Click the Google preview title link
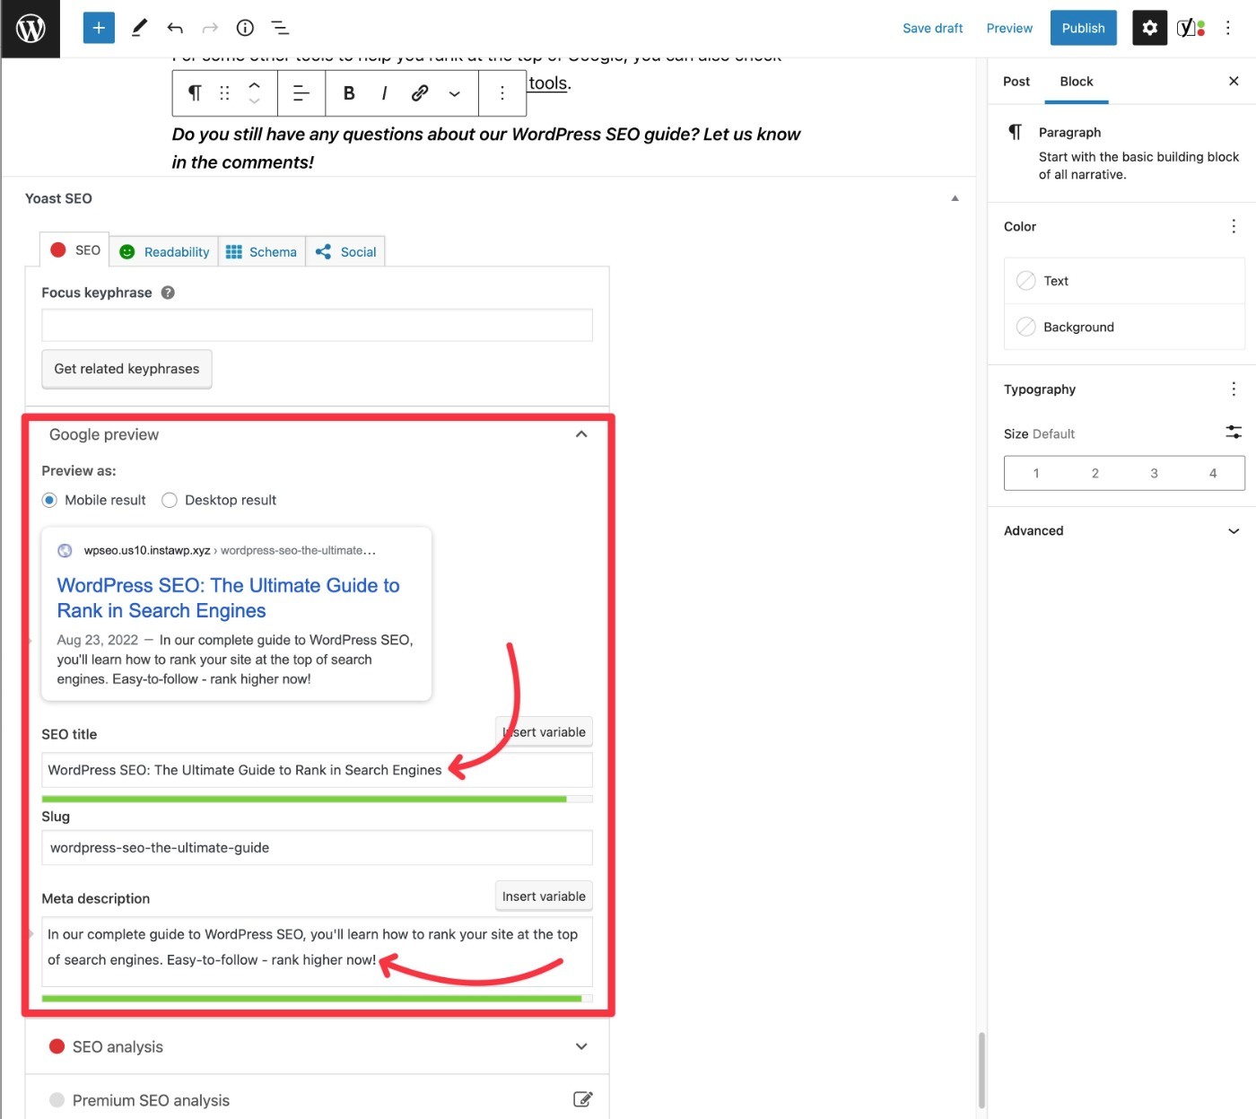 tap(228, 598)
